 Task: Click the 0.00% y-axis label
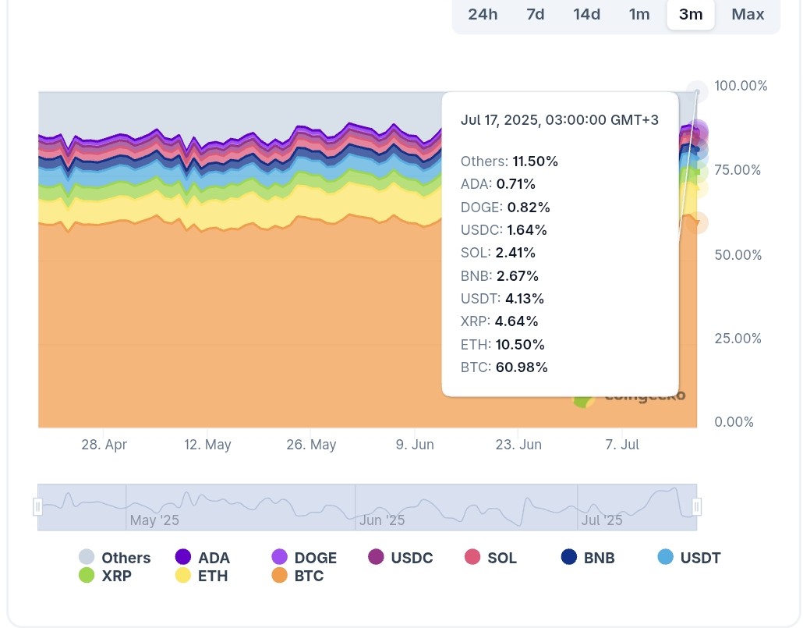[x=734, y=422]
